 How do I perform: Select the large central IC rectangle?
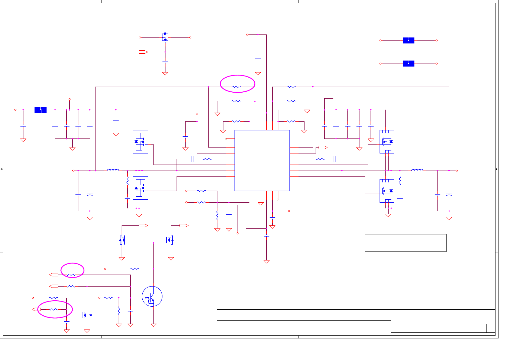[x=262, y=160]
